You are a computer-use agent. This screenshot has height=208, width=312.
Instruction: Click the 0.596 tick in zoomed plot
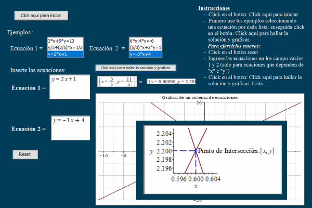(179, 179)
